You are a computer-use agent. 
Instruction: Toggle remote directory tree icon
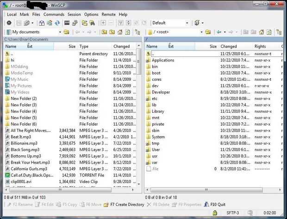click(x=279, y=32)
